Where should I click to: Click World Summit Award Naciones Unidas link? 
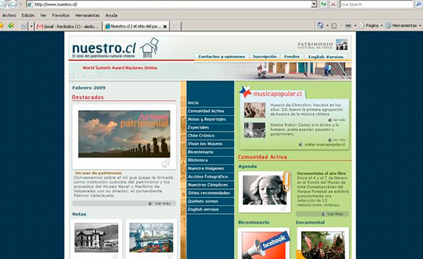120,68
